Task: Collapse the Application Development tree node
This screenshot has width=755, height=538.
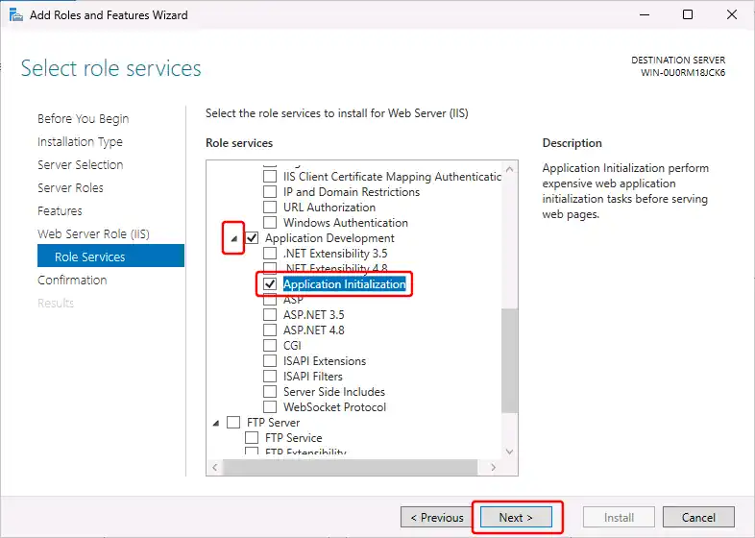Action: click(233, 237)
